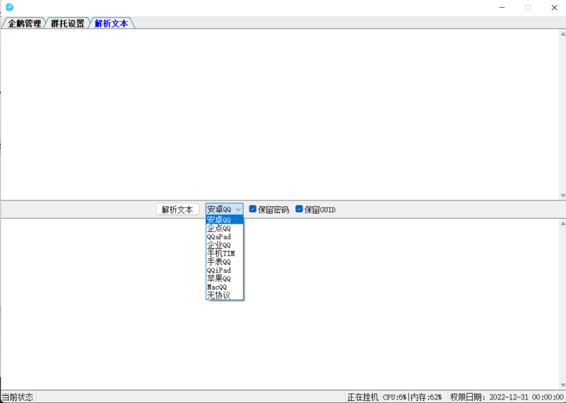
Task: Select the 企业QQ option
Action: [x=224, y=245]
